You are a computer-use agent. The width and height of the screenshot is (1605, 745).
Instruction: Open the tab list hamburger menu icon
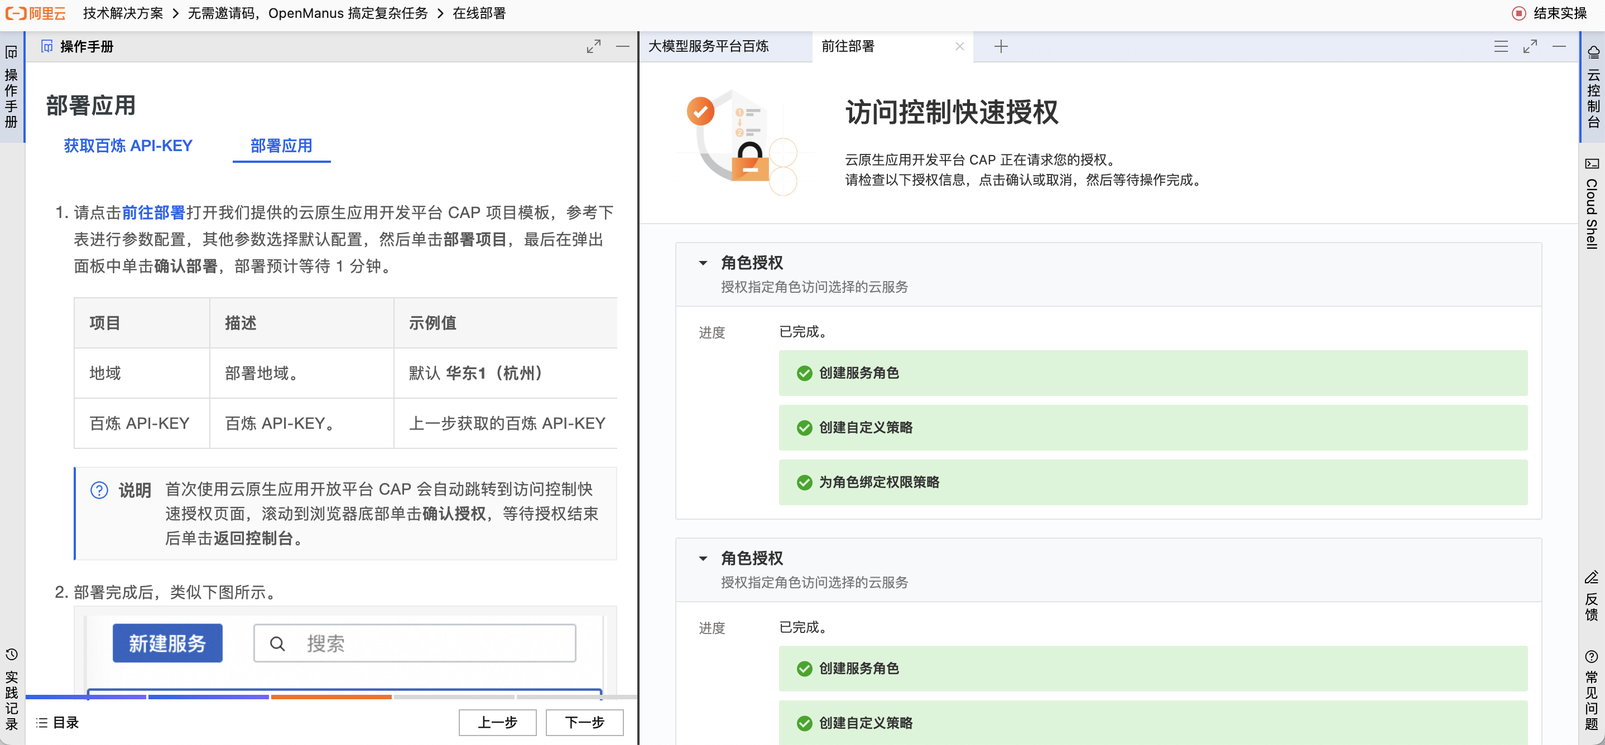tap(1500, 47)
